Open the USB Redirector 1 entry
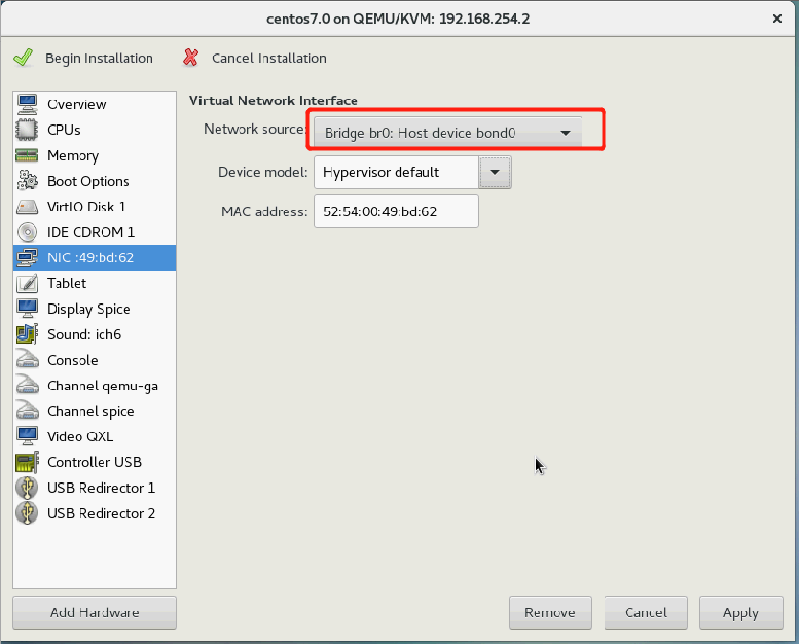This screenshot has width=799, height=644. click(x=95, y=488)
